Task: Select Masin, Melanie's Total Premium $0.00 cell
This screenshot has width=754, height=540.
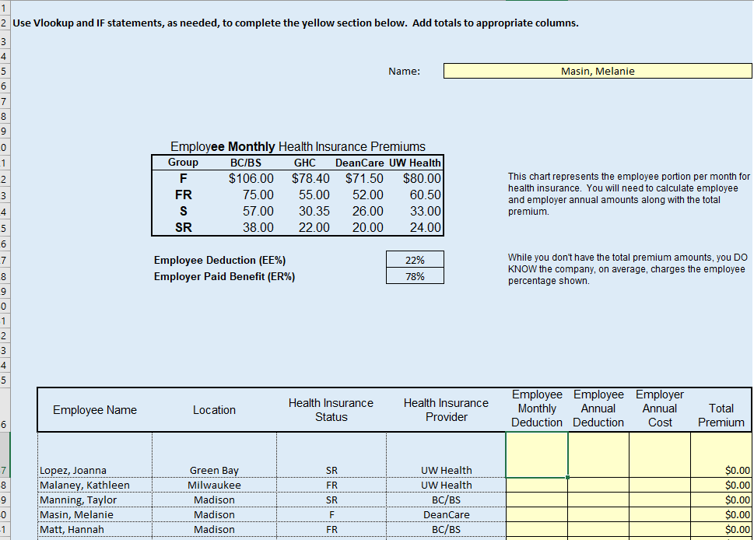Action: (x=721, y=514)
